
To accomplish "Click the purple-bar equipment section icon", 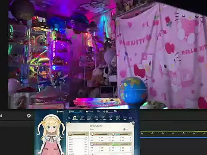I will pos(92,144).
